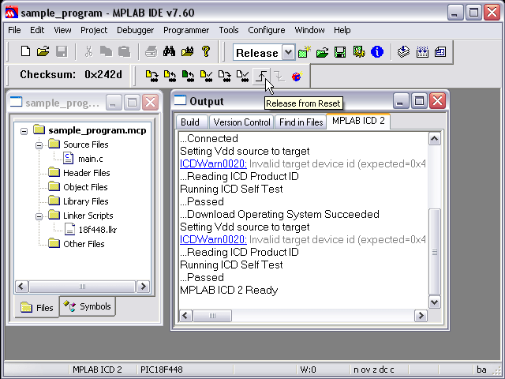Click the Print icon
The image size is (505, 379).
(151, 51)
